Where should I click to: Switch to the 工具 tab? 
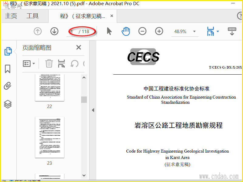33,16
